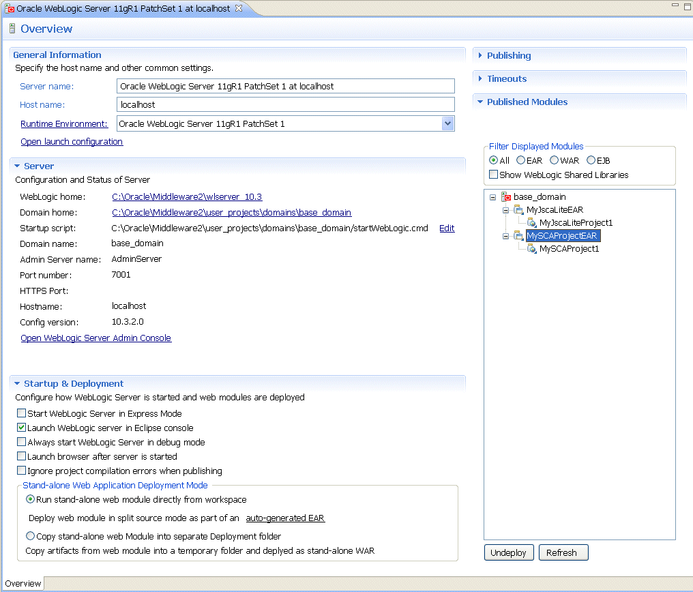Click the Undeploy button
The width and height of the screenshot is (693, 592).
(509, 552)
